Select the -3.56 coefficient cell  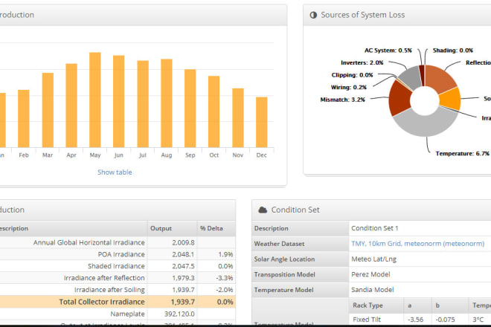pyautogui.click(x=416, y=320)
